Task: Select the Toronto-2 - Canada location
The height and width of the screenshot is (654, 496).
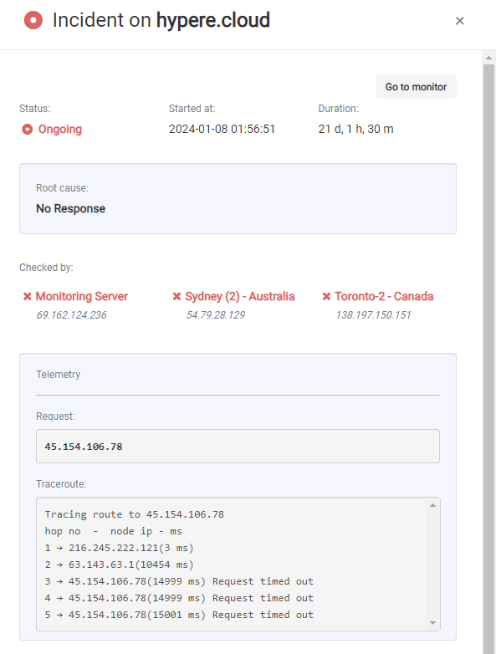Action: pyautogui.click(x=384, y=296)
